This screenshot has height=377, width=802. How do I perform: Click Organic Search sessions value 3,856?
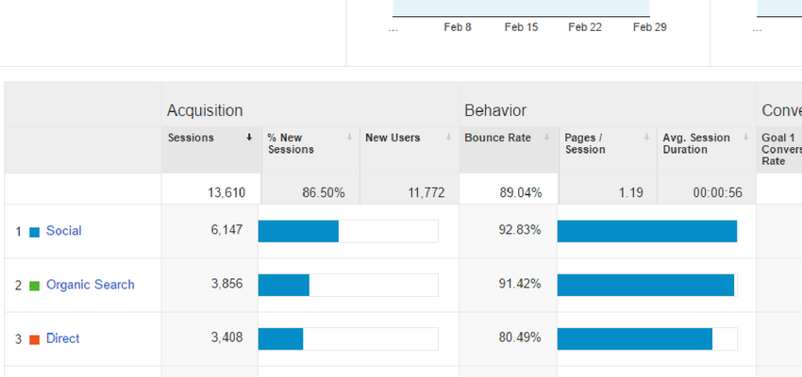point(226,284)
